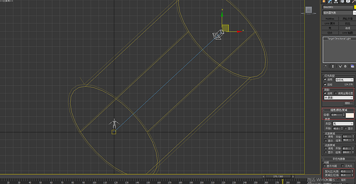Click the next frame arrow on time slider
The image size is (356, 184).
click(292, 176)
